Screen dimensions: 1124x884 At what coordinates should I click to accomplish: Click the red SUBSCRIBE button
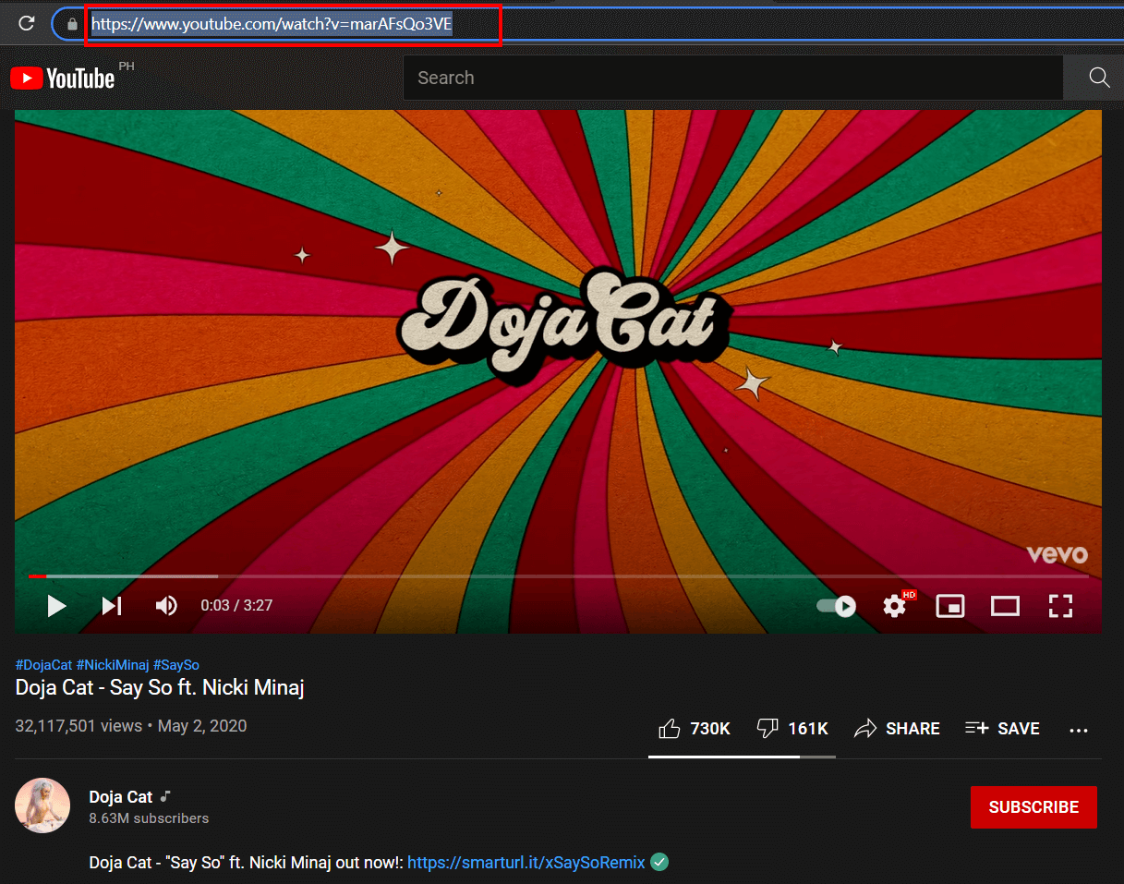(1033, 807)
